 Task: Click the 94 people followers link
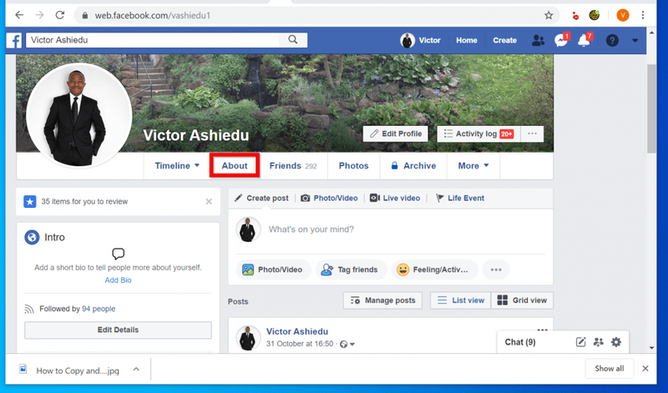pyautogui.click(x=99, y=309)
